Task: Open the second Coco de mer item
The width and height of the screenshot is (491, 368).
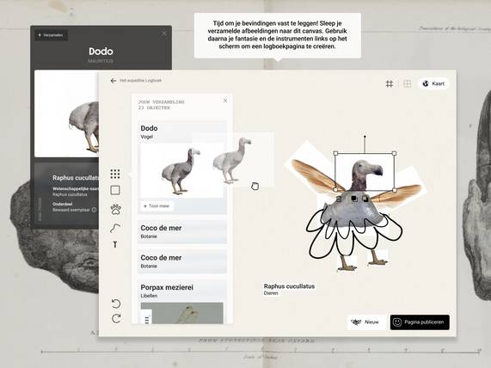Action: (x=182, y=261)
